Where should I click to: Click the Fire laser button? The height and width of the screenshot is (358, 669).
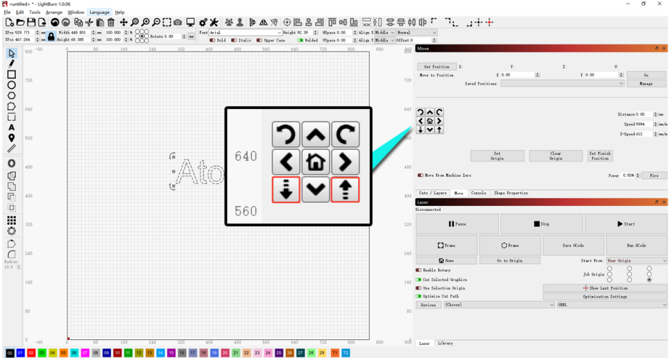(x=654, y=176)
